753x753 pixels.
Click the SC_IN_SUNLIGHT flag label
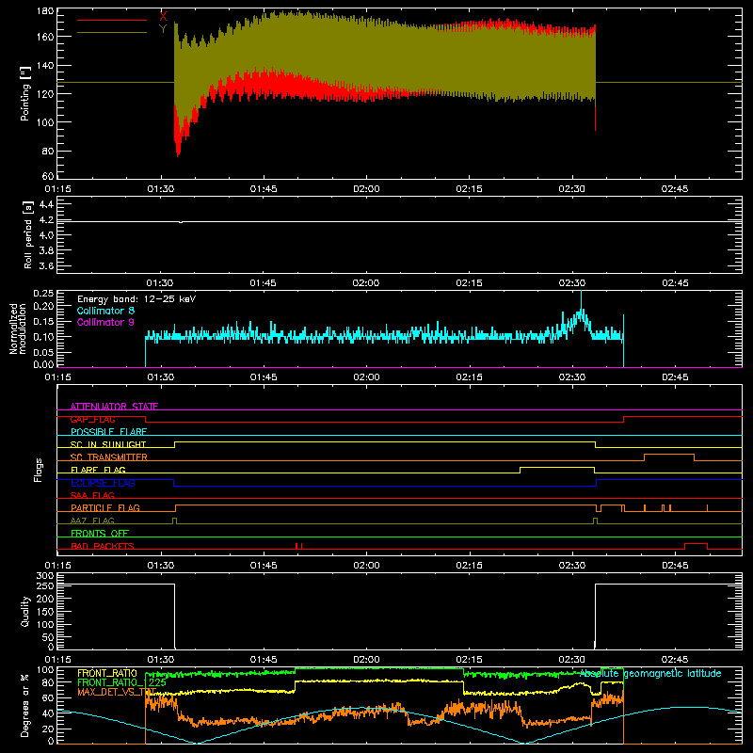click(x=108, y=444)
